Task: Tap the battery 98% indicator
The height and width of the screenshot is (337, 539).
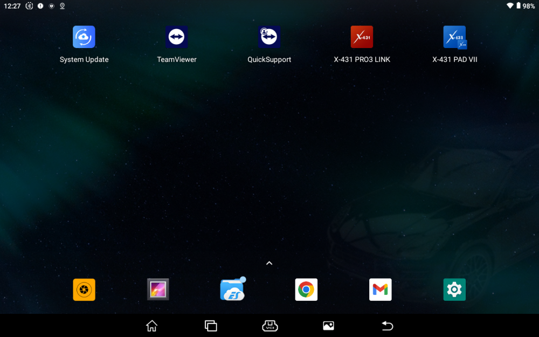Action: 526,6
